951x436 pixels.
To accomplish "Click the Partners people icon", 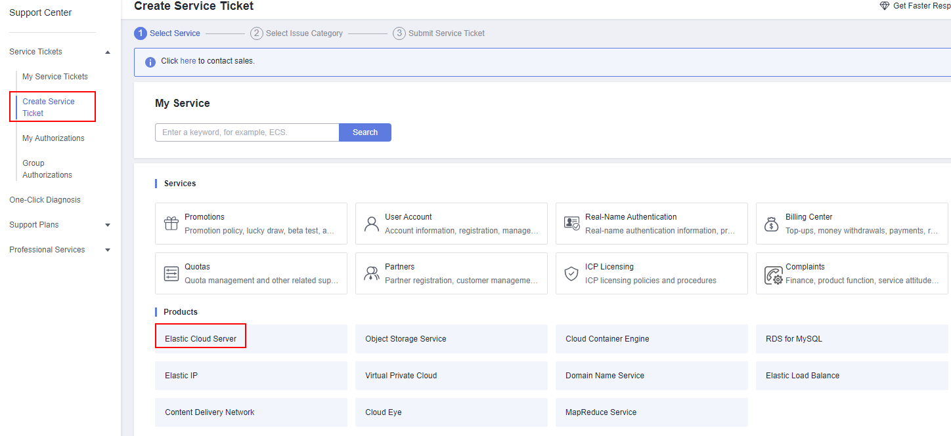I will (x=372, y=273).
